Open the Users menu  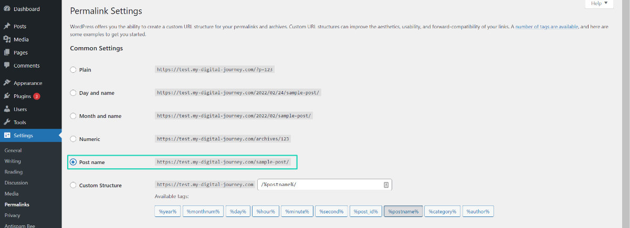30,109
